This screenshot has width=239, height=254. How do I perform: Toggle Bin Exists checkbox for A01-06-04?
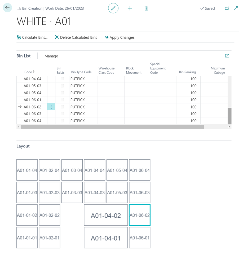click(62, 121)
